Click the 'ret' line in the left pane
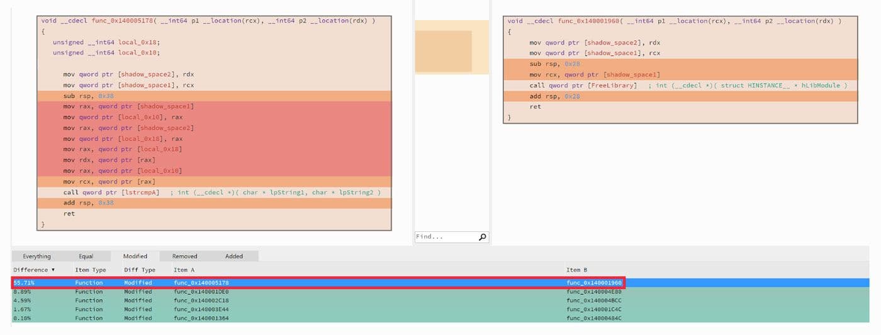The height and width of the screenshot is (335, 881). pos(69,214)
